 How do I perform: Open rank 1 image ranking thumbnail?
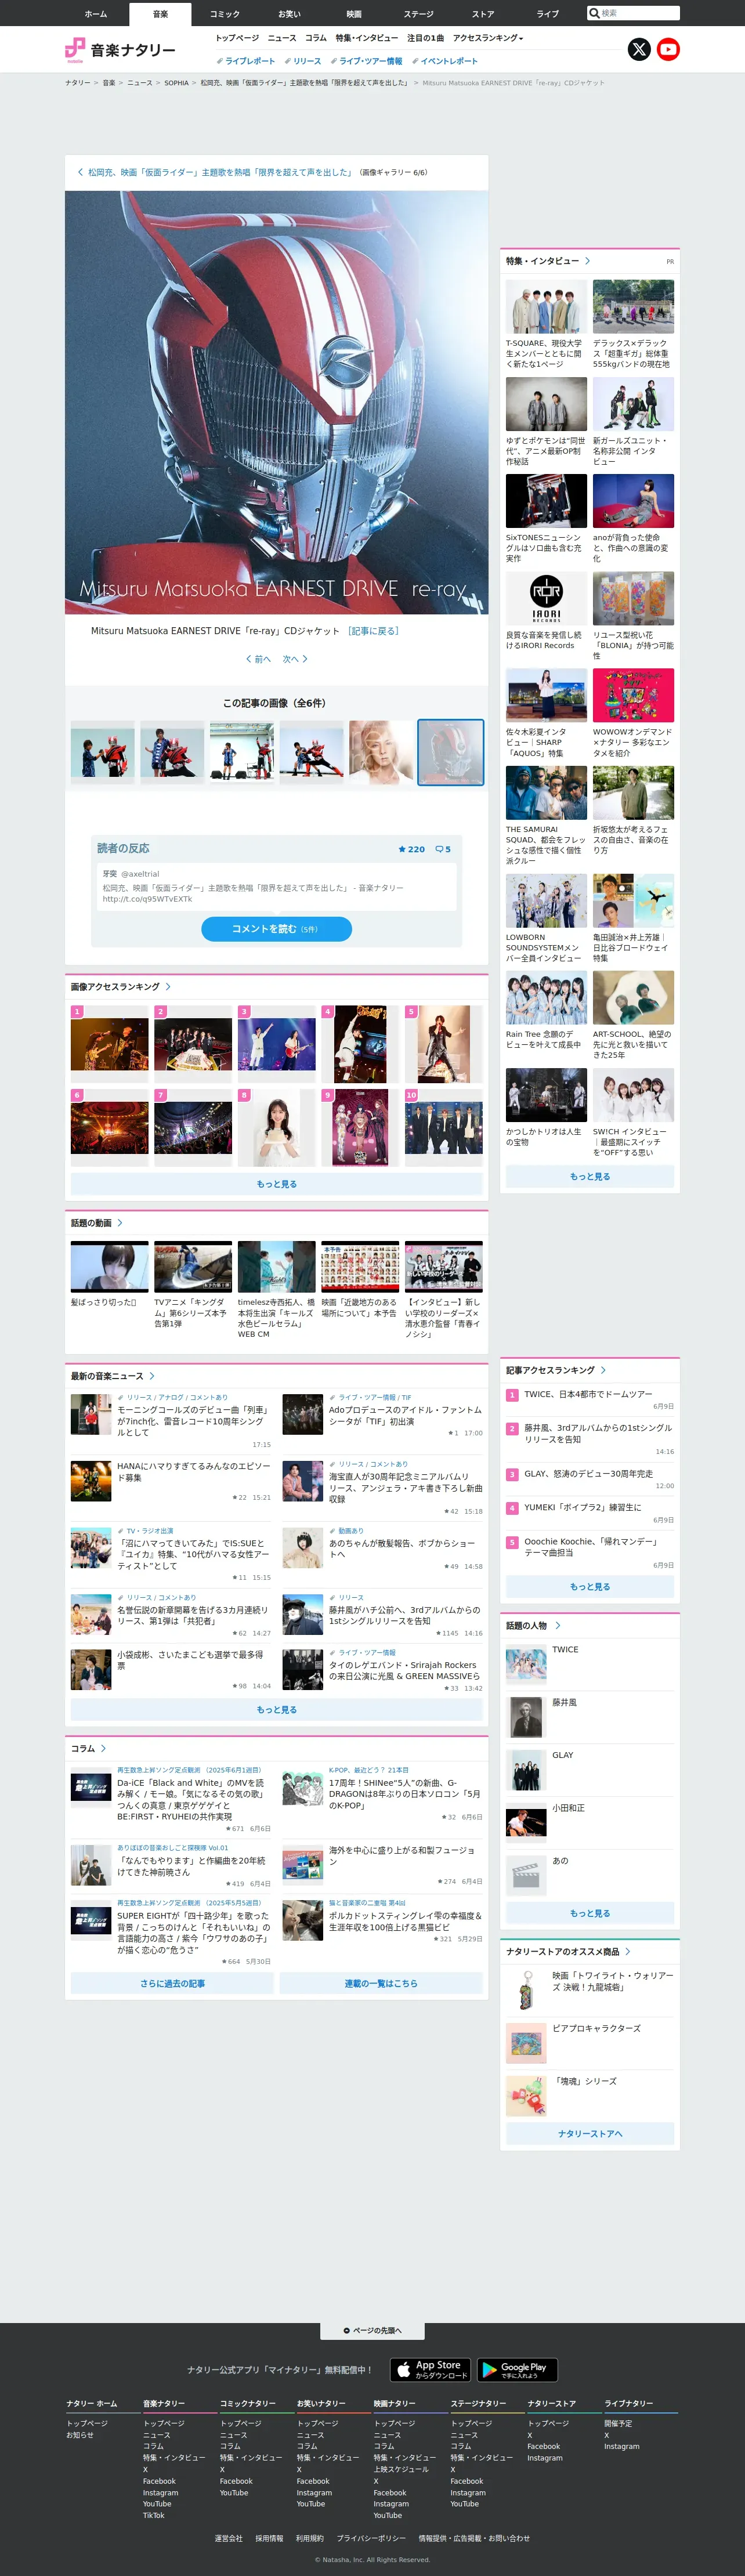point(109,1044)
